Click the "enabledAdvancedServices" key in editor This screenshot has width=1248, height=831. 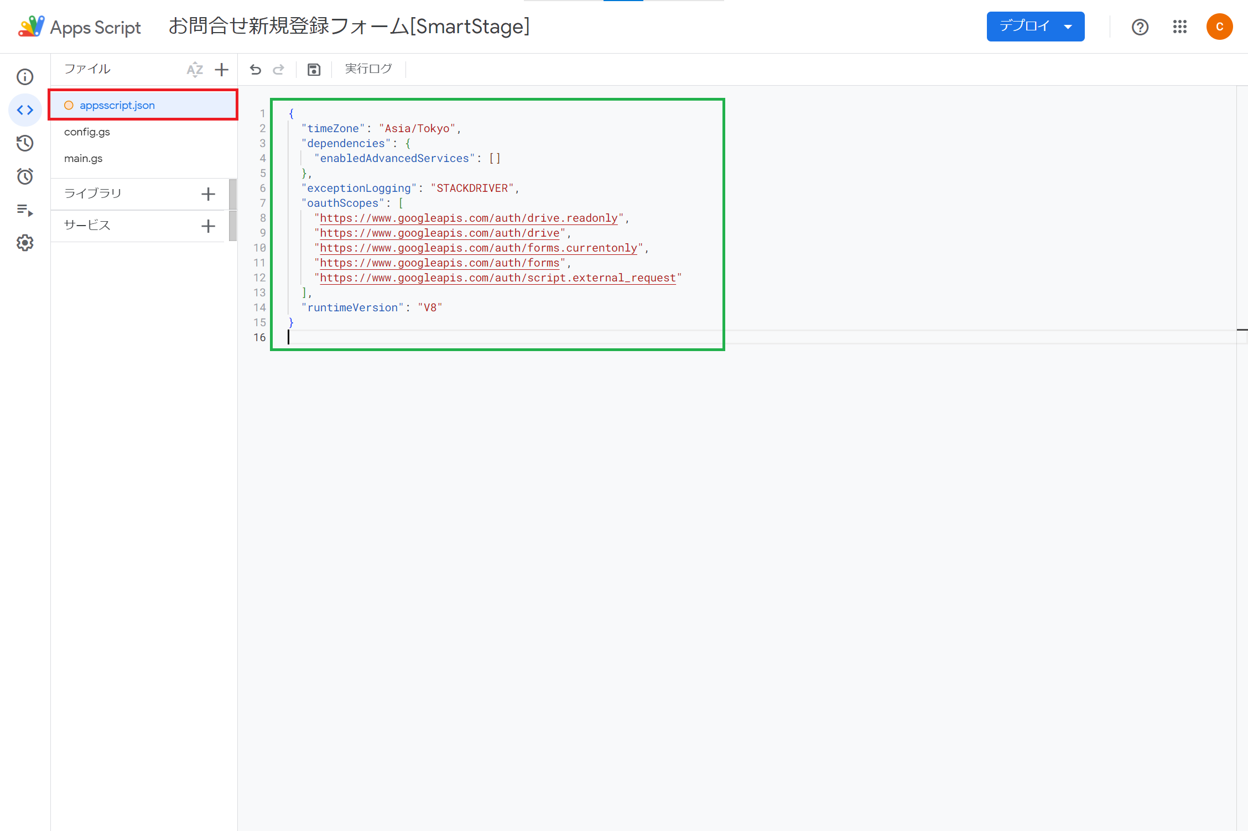click(x=394, y=158)
